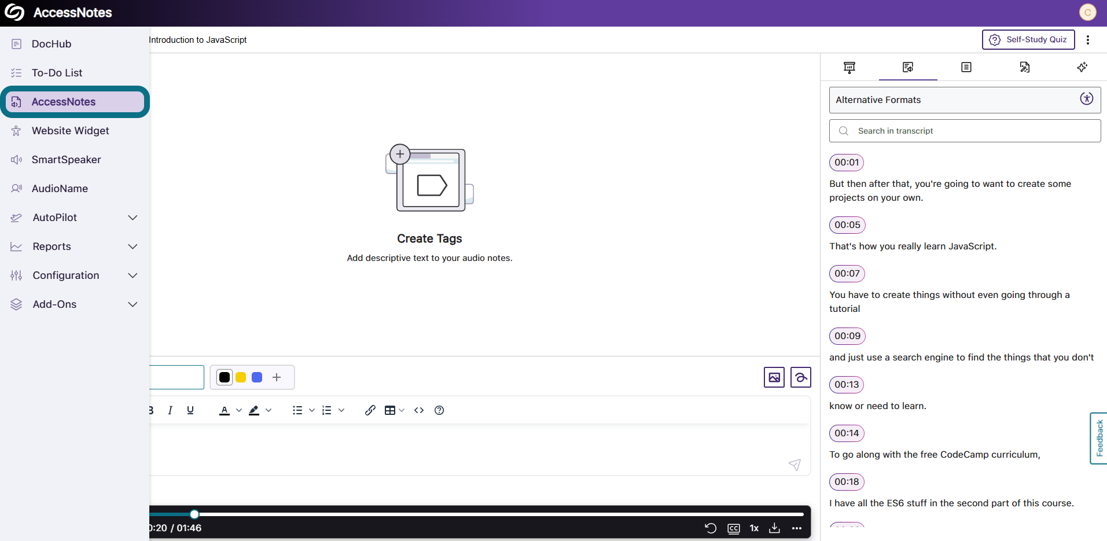The width and height of the screenshot is (1107, 541).
Task: Open the notes document tab icon
Action: [966, 67]
